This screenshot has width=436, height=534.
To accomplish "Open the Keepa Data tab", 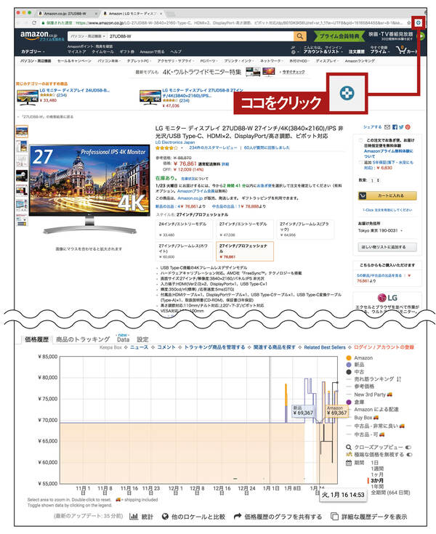I will (x=123, y=339).
